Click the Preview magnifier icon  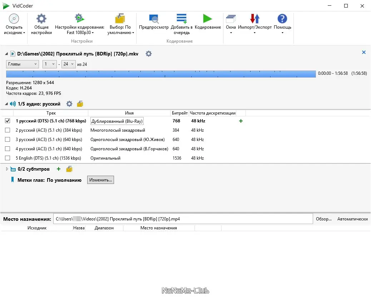[x=154, y=19]
